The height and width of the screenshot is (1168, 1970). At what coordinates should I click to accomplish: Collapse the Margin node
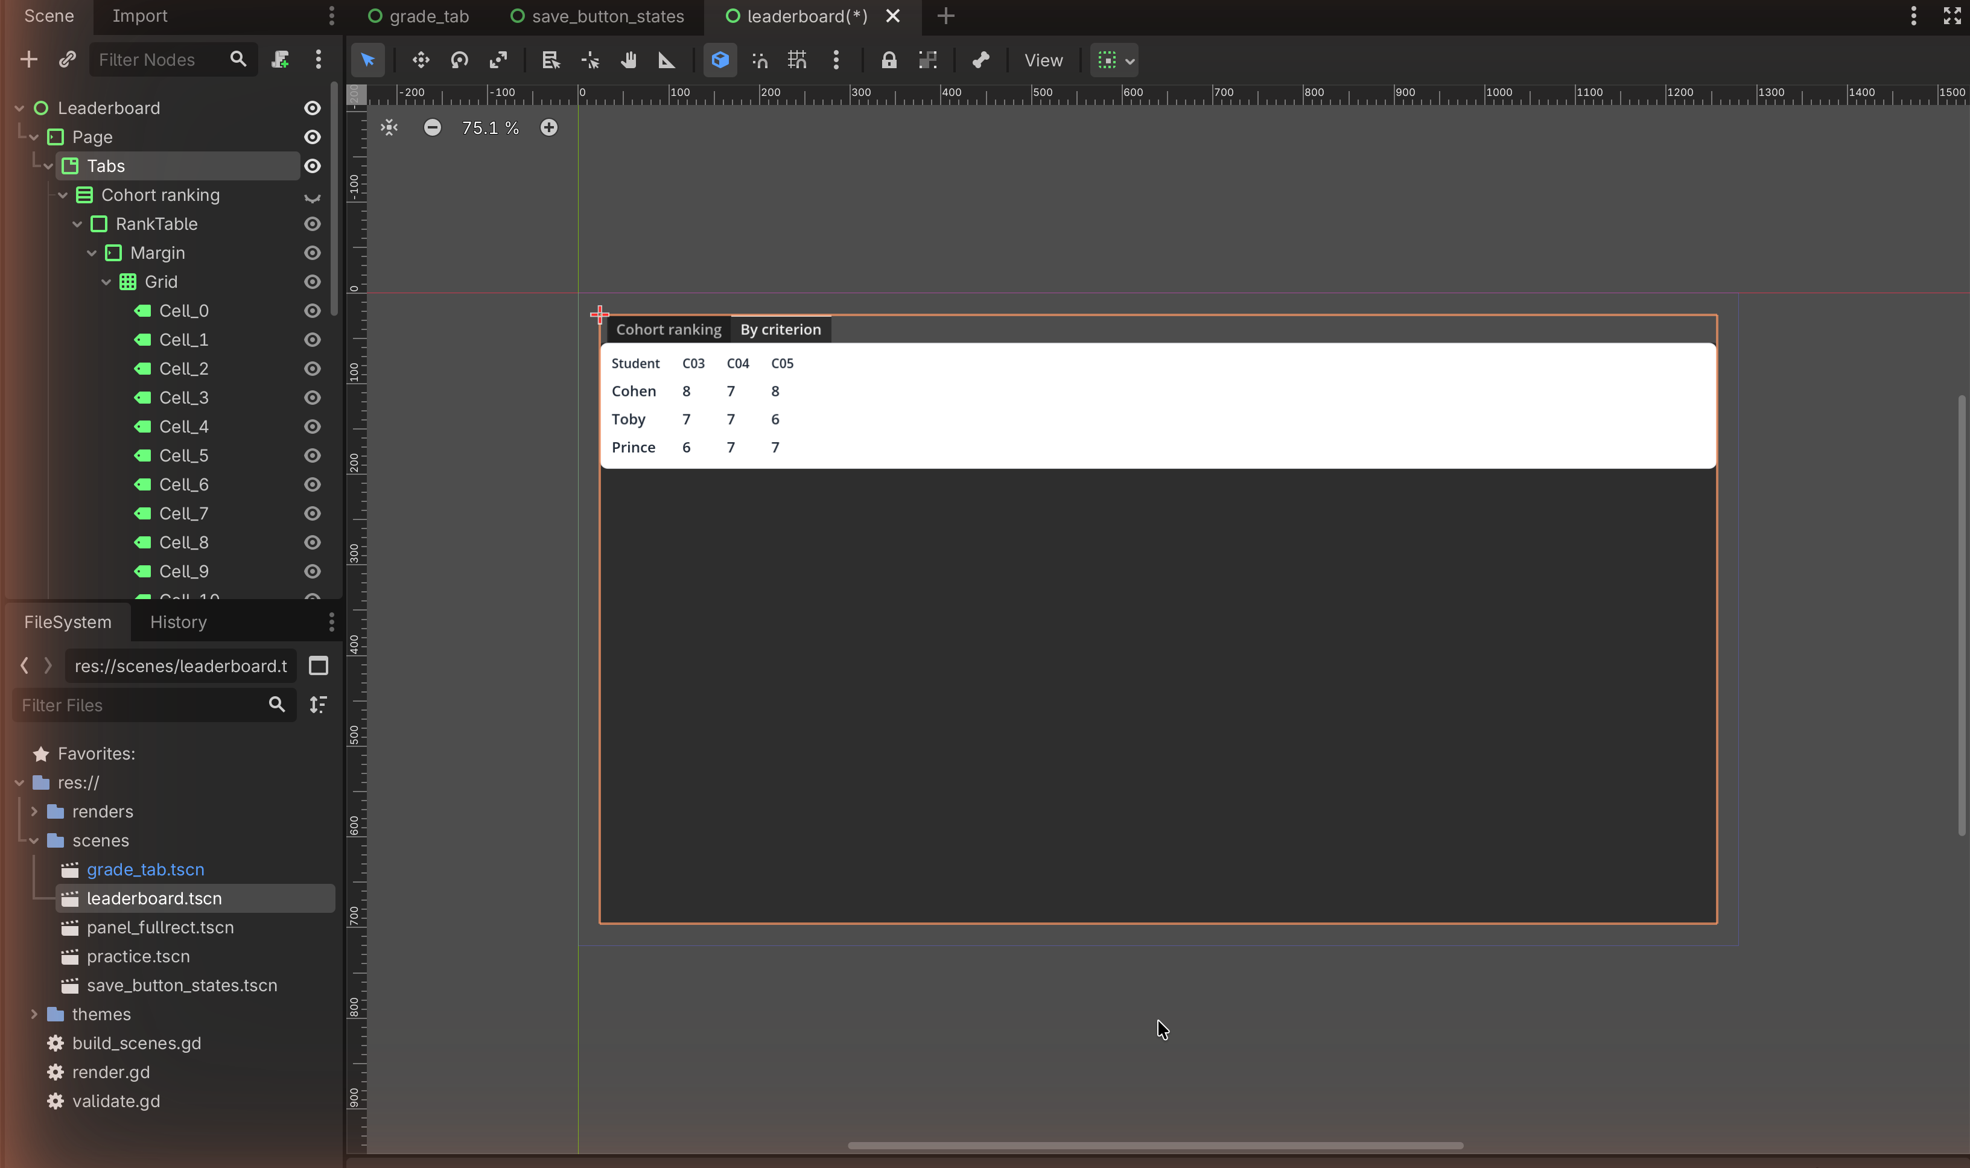click(x=92, y=253)
